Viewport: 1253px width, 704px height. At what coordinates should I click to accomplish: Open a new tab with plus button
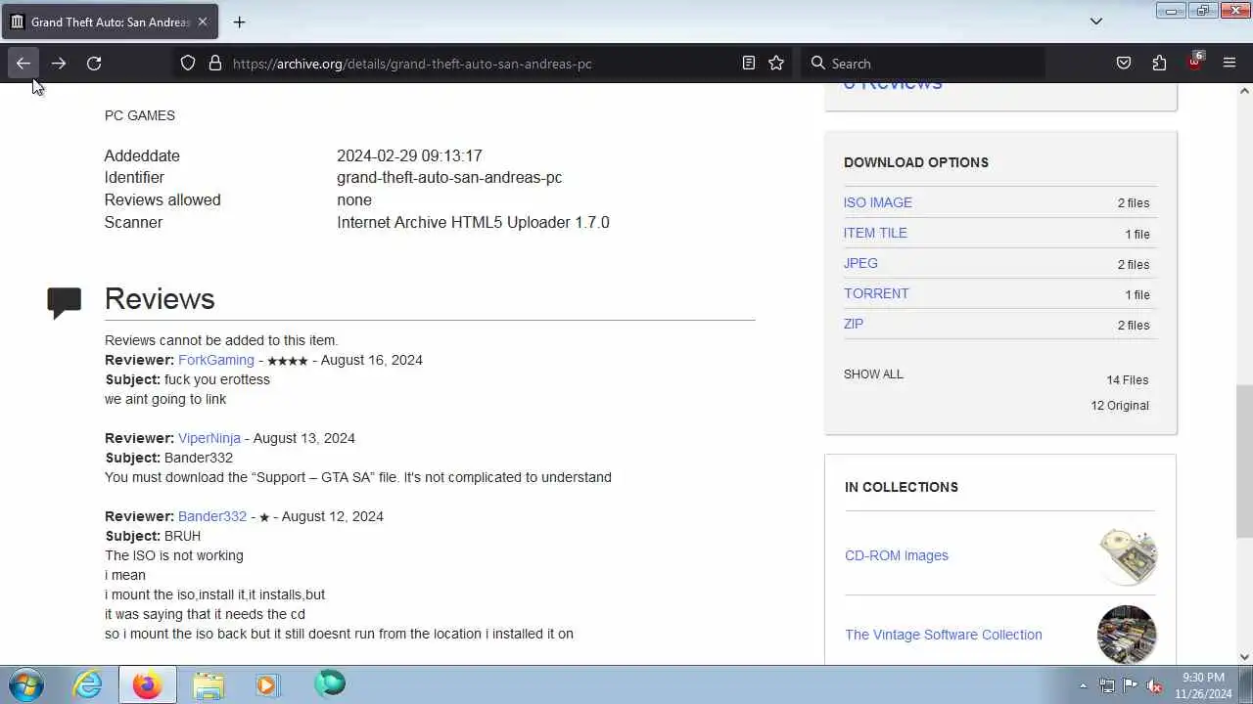point(239,22)
